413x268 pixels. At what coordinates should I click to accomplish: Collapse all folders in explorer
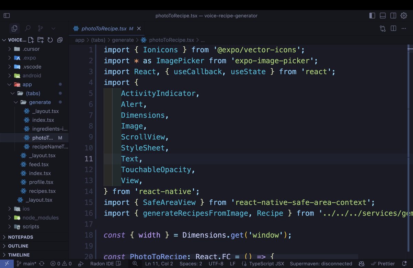(x=60, y=40)
